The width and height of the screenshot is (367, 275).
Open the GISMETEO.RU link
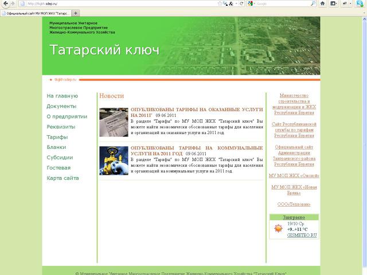pos(302,235)
